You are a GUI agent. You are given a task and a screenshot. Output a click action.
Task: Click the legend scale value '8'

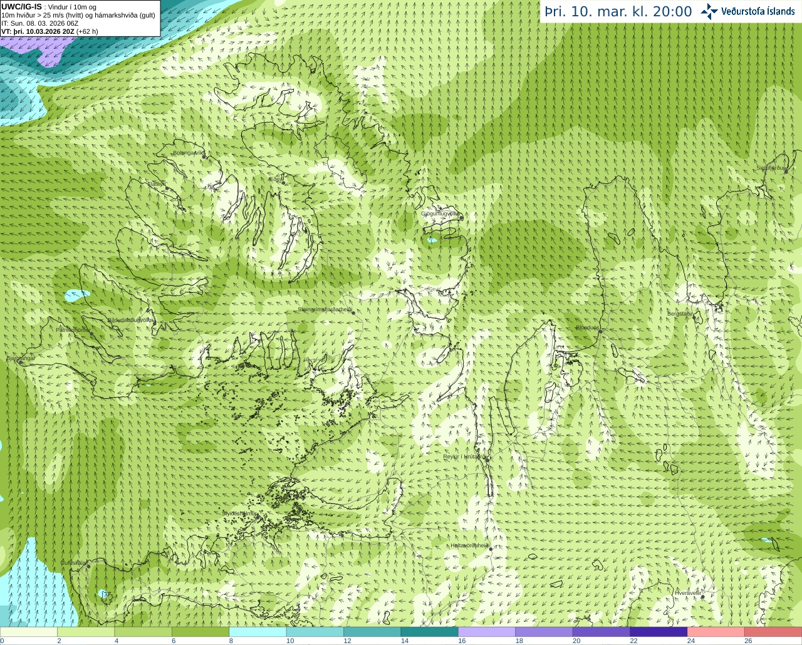click(x=231, y=641)
